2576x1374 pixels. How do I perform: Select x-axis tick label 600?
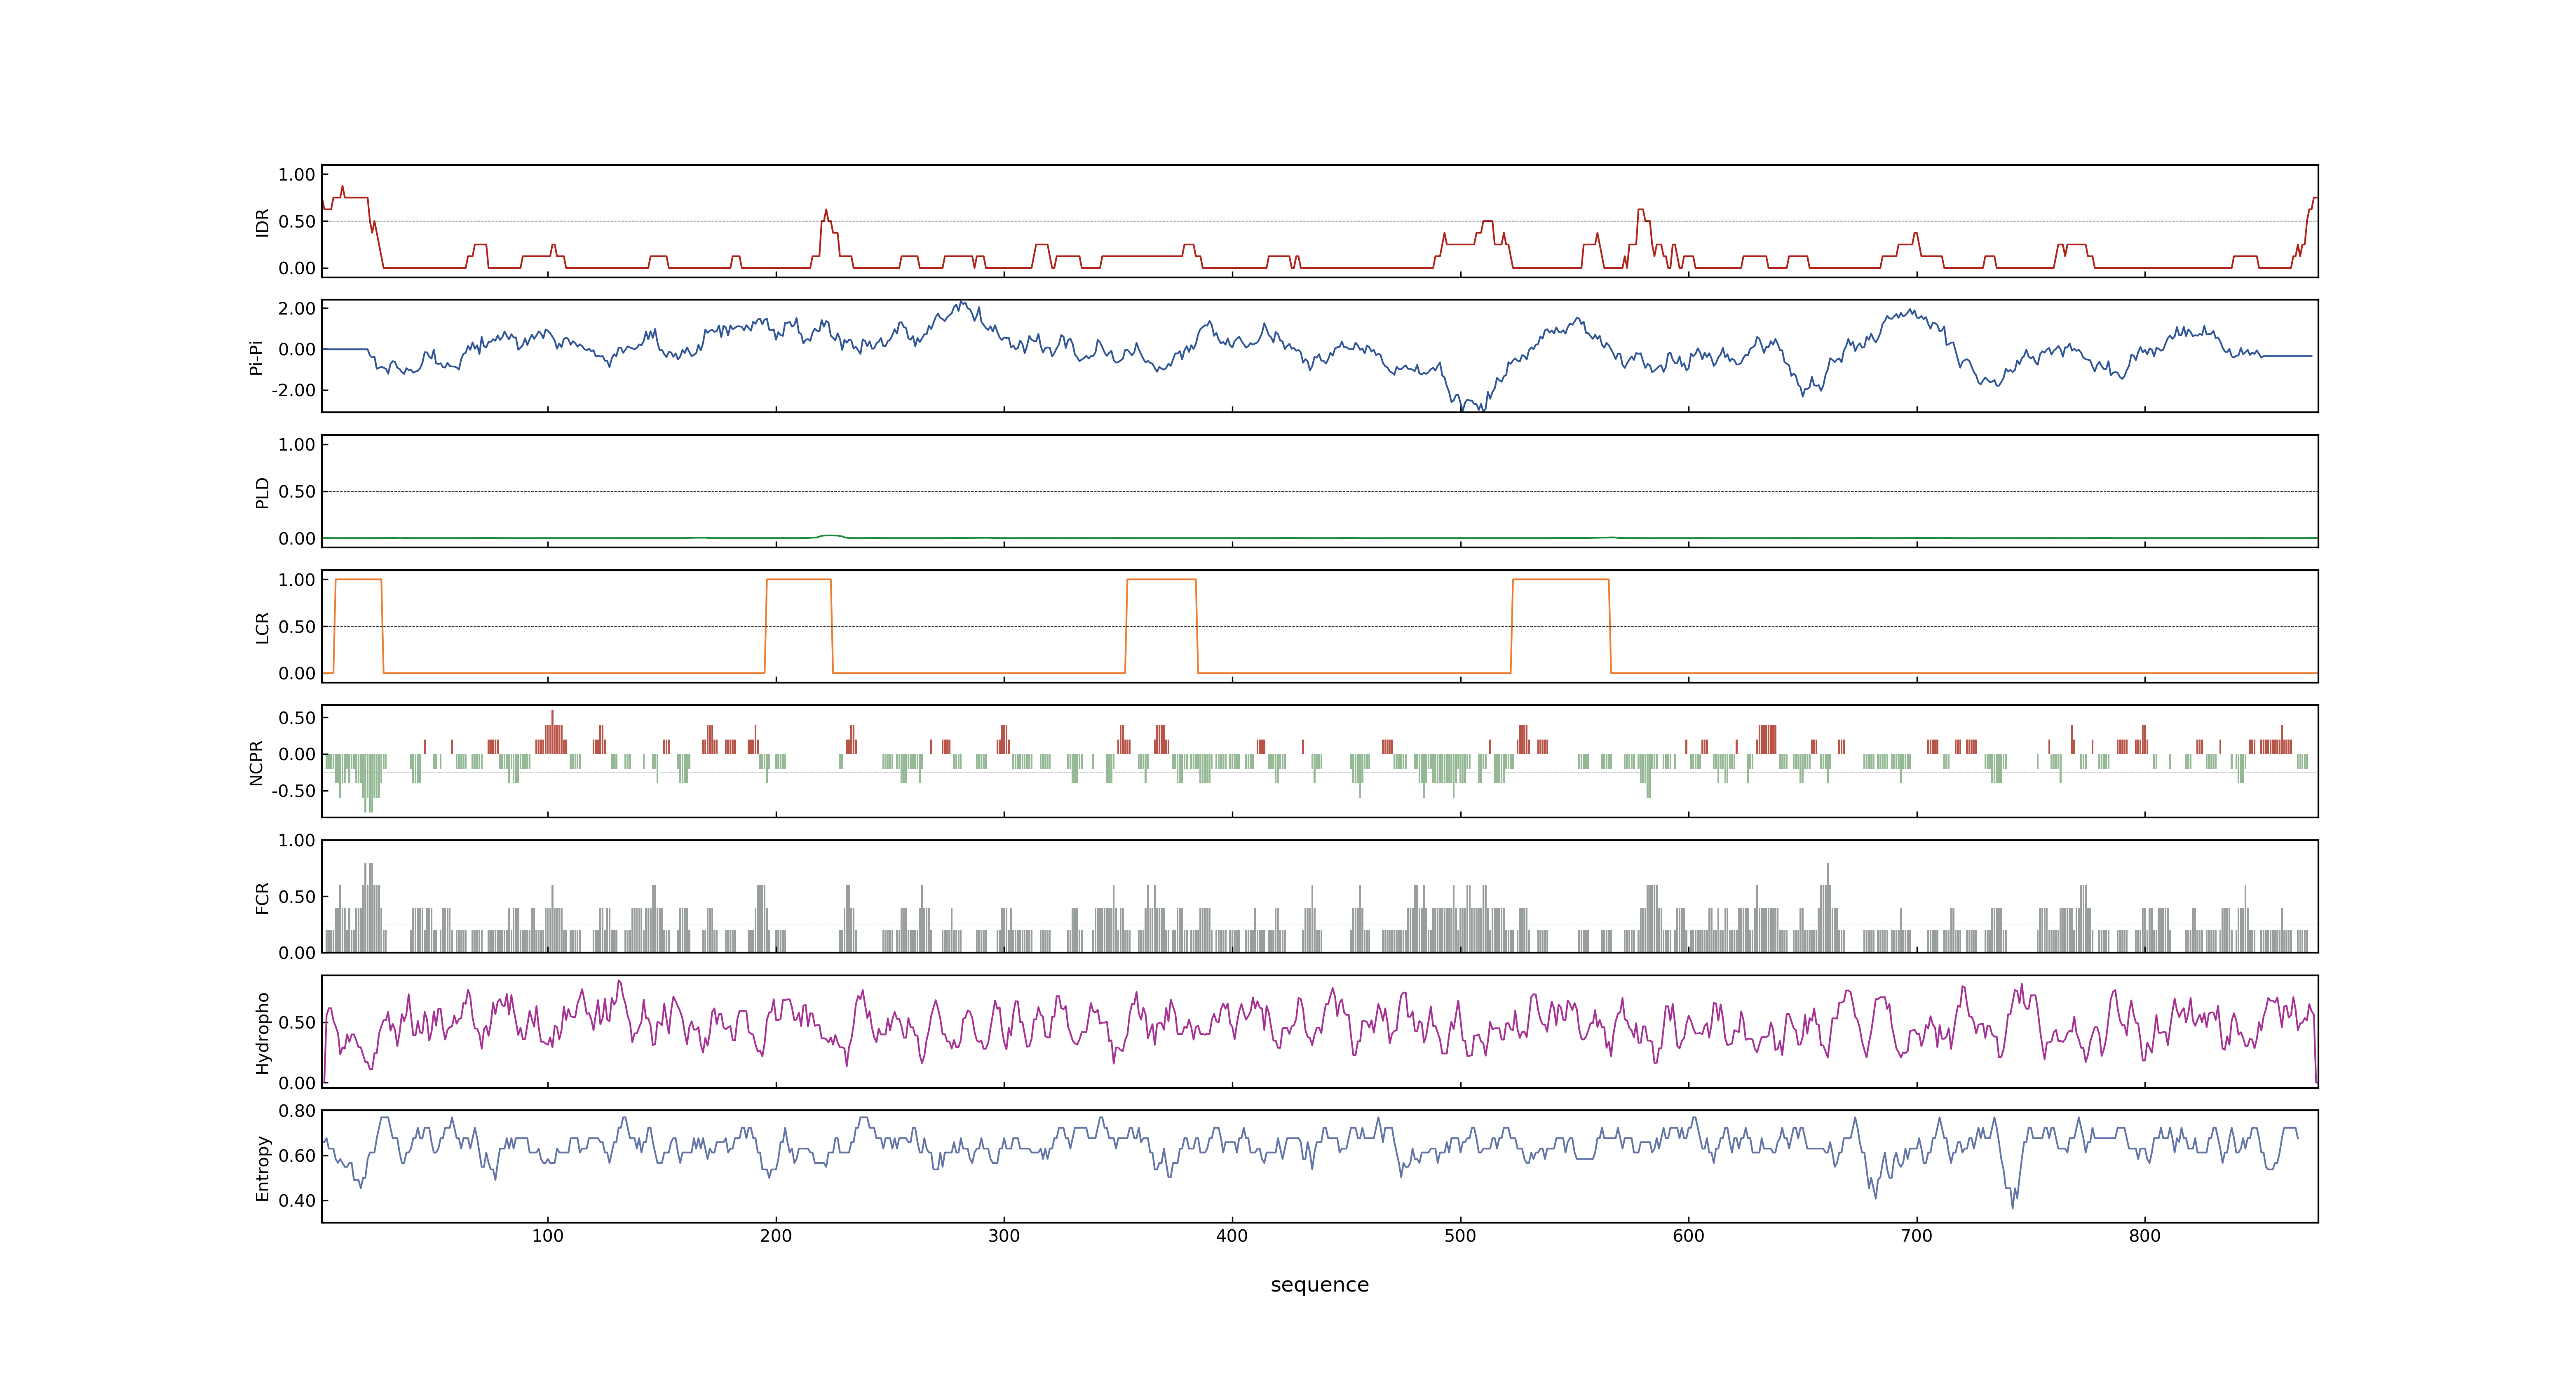(1688, 1236)
